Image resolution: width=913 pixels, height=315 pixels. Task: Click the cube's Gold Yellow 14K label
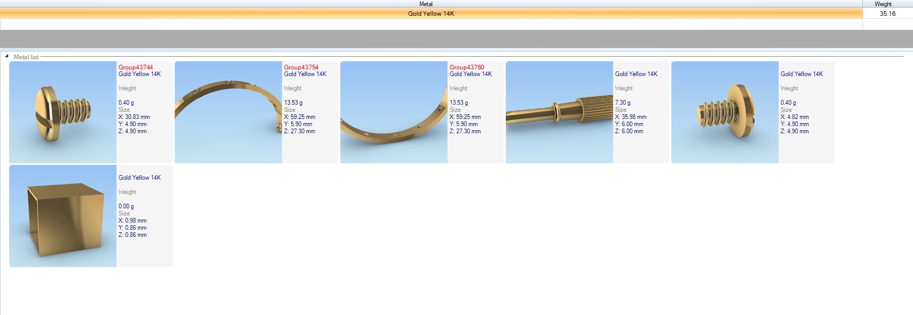click(x=139, y=178)
